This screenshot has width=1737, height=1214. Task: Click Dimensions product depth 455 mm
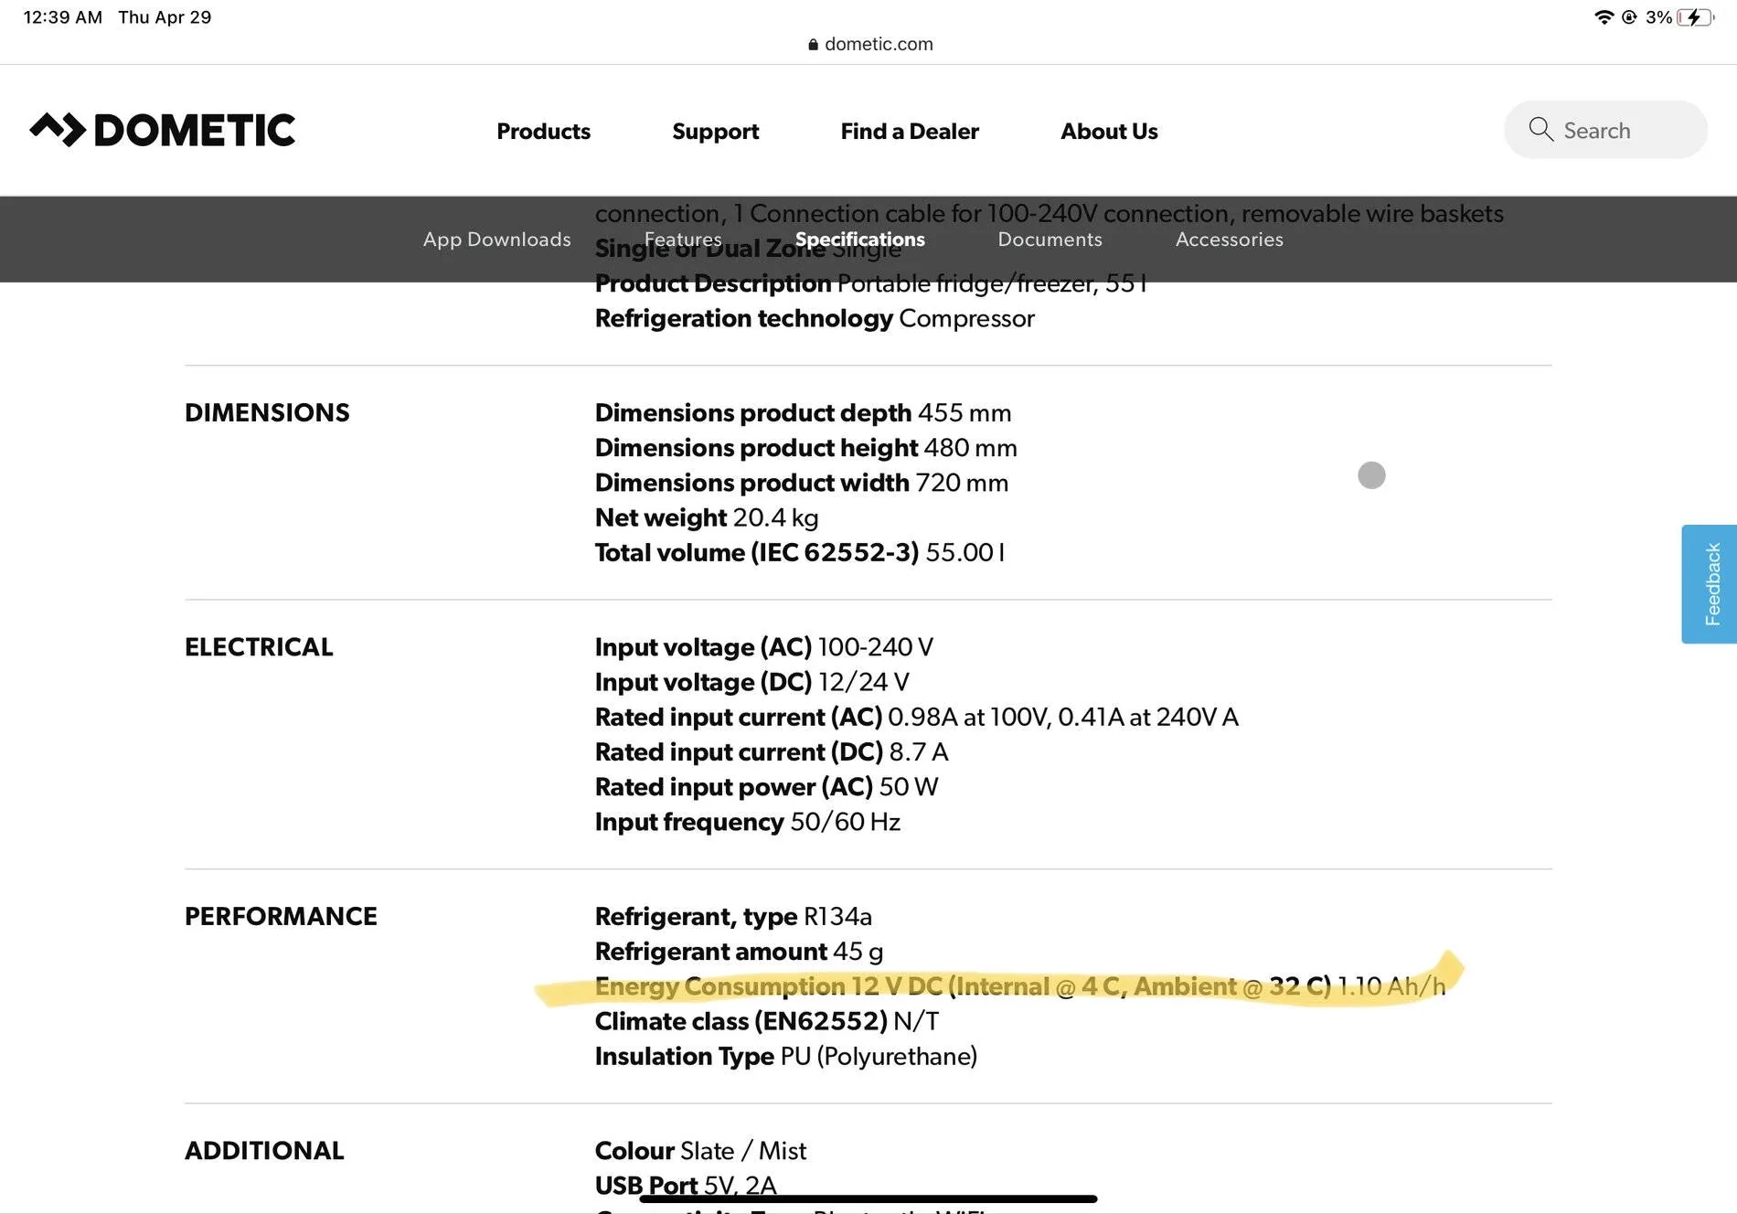point(803,413)
